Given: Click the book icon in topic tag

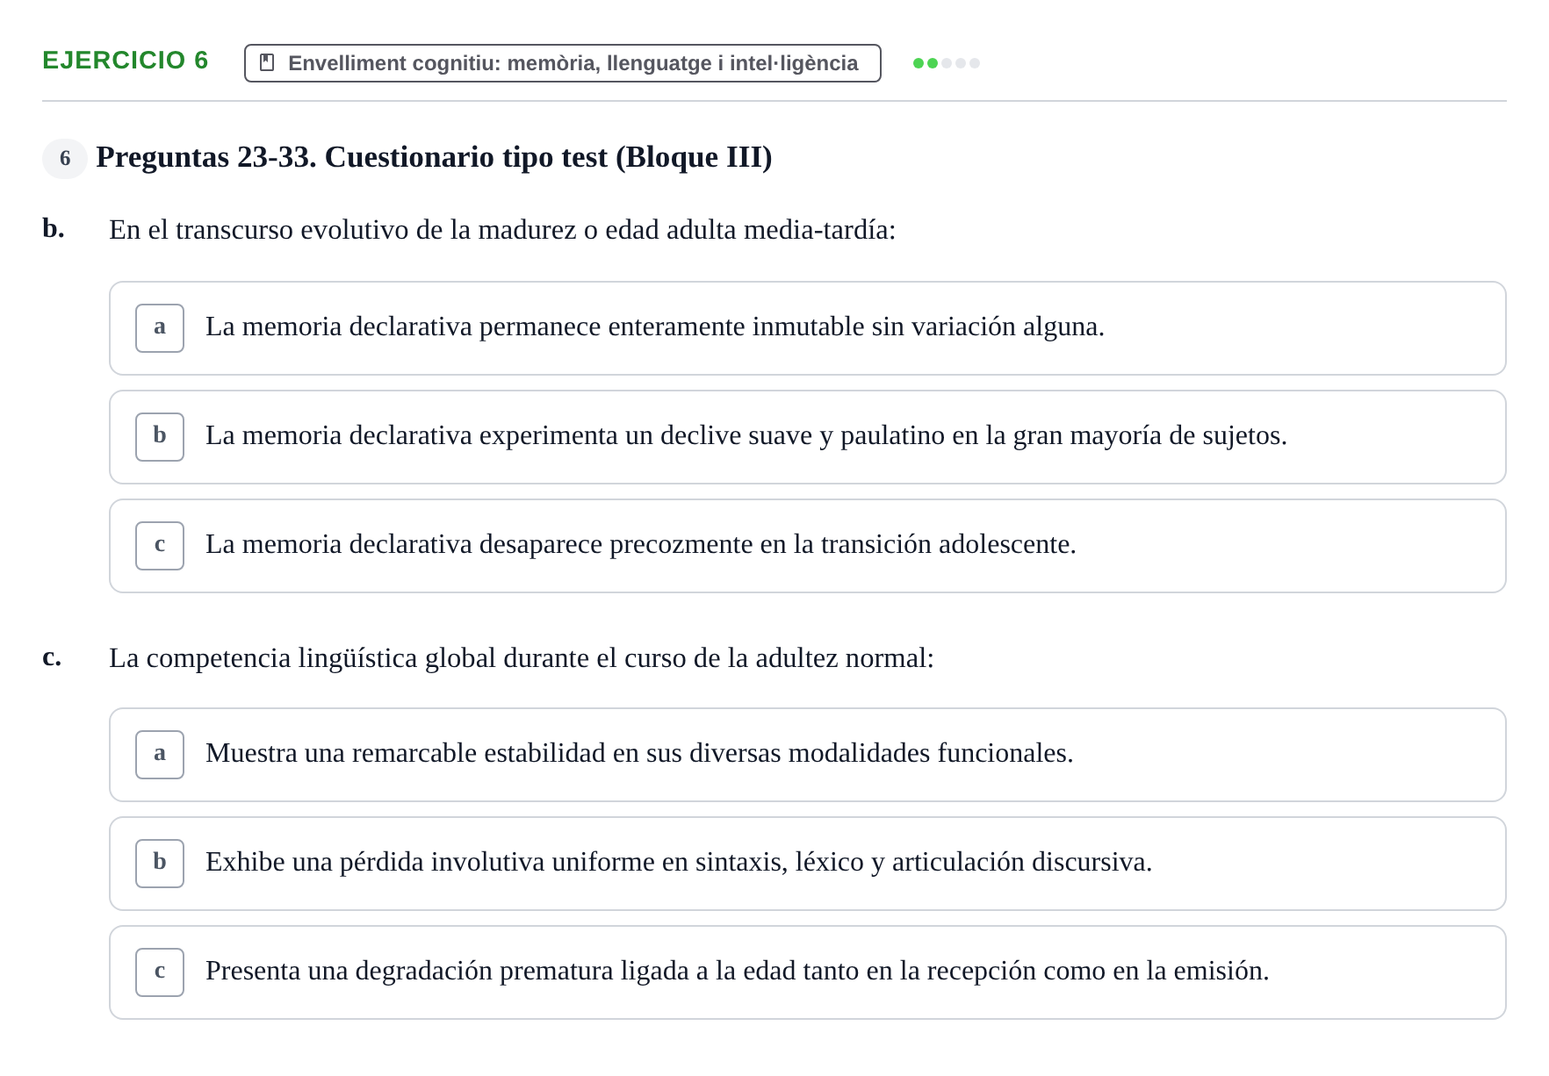Looking at the screenshot, I should [268, 63].
